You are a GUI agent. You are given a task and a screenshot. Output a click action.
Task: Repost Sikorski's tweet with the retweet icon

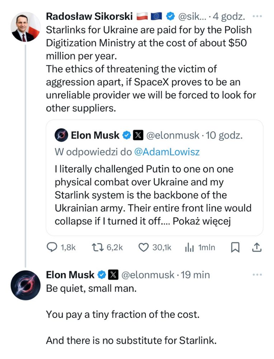click(x=96, y=247)
